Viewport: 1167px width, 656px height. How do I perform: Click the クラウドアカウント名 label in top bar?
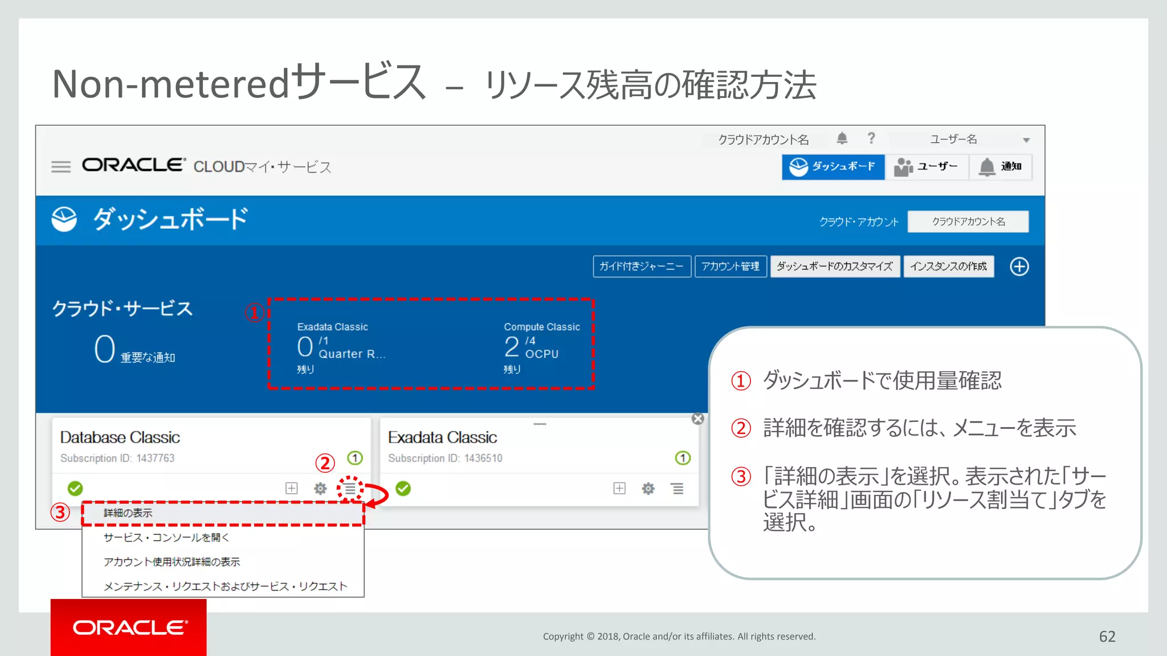click(x=763, y=140)
